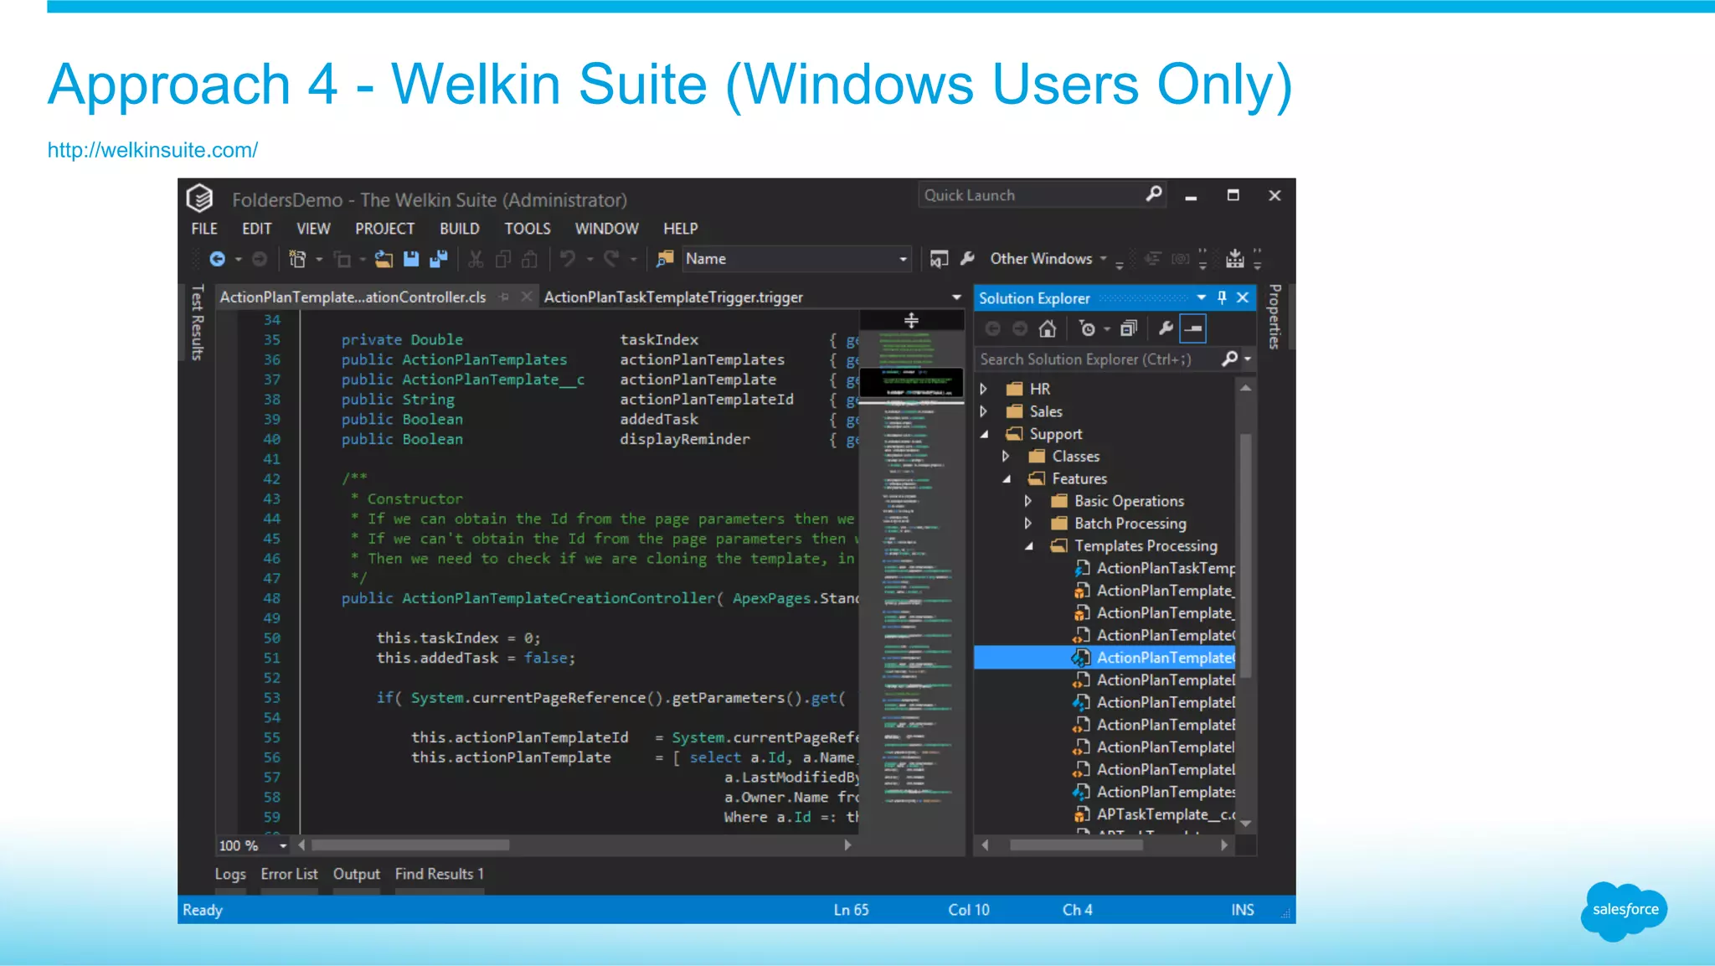Viewport: 1715px width, 966px height.
Task: Open the HELP menu
Action: pyautogui.click(x=681, y=229)
